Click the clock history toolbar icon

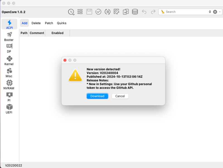click(71, 12)
